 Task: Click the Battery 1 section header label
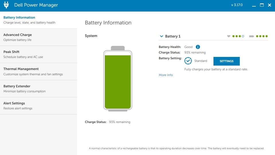point(173,36)
